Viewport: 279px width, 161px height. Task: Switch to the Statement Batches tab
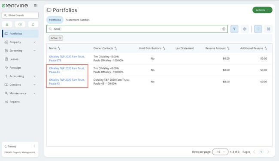[x=78, y=20]
